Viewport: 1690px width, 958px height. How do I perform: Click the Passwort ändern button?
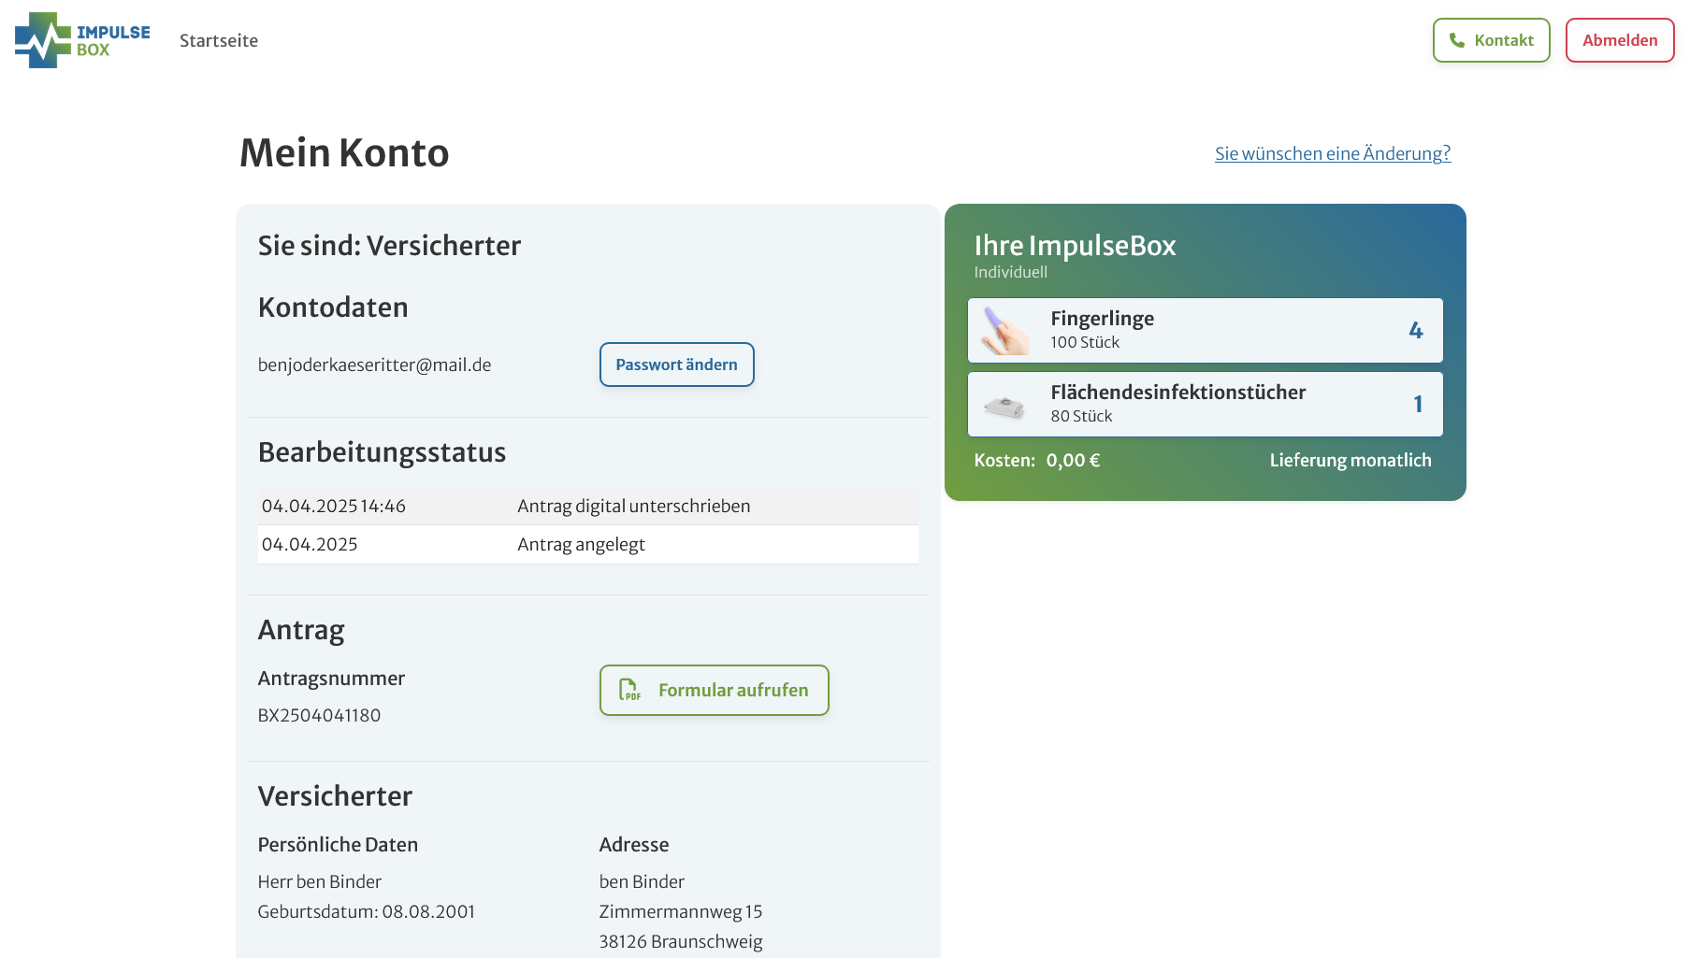pos(676,365)
